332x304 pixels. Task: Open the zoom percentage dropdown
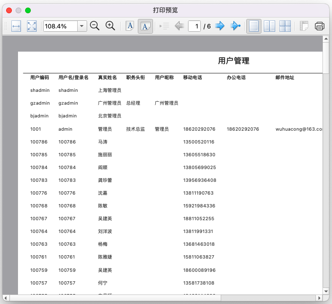(x=82, y=27)
